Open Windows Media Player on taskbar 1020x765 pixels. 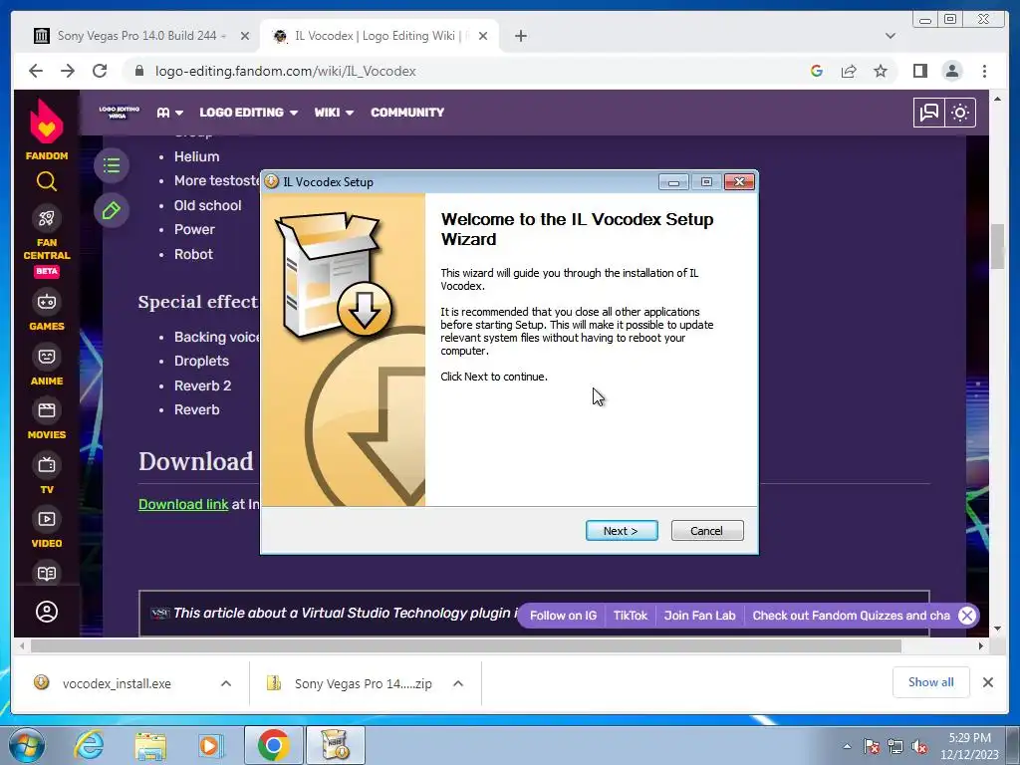[211, 745]
